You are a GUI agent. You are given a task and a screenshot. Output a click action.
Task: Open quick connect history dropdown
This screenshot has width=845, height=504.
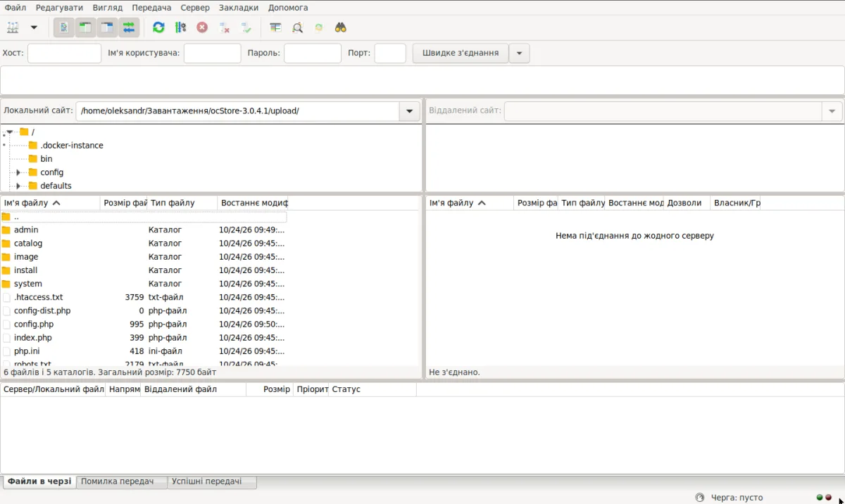tap(519, 53)
